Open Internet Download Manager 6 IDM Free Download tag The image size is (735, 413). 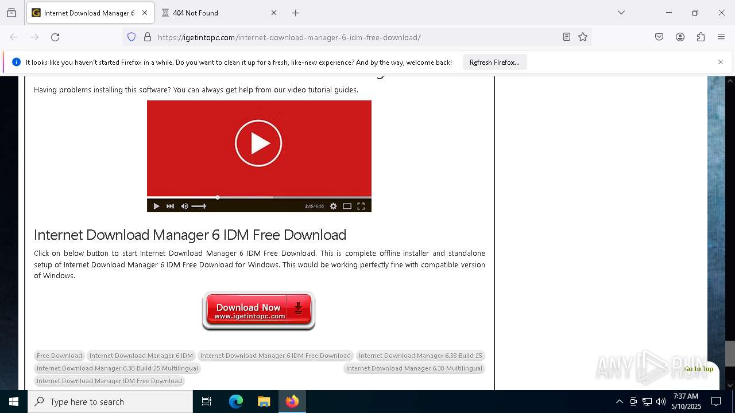(x=275, y=356)
